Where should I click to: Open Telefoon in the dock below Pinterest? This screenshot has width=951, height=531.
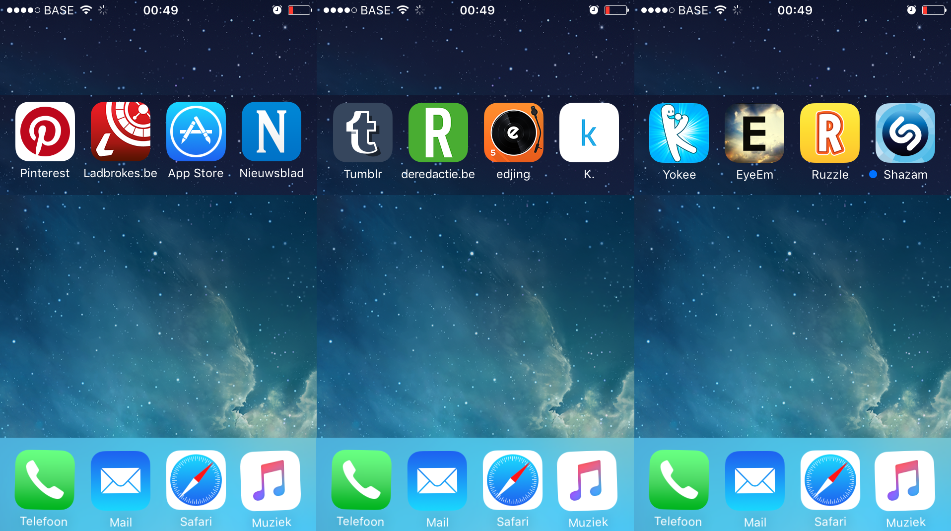(x=45, y=480)
